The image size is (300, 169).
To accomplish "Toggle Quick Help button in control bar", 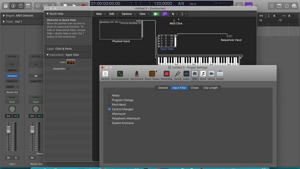I will (21, 6).
